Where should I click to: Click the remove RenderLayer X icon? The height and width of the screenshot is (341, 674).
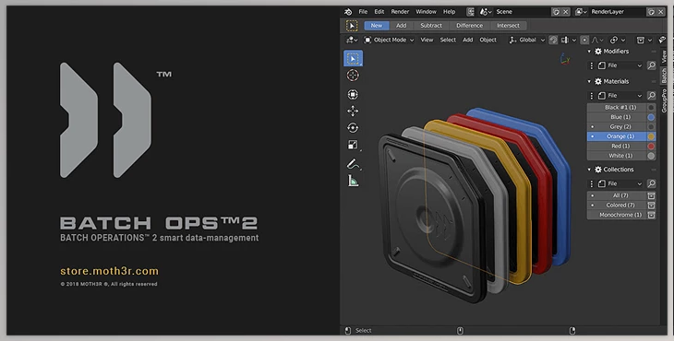[x=661, y=12]
